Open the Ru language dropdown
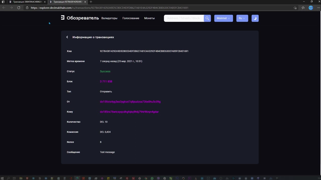The height and width of the screenshot is (180, 321). coord(242,18)
